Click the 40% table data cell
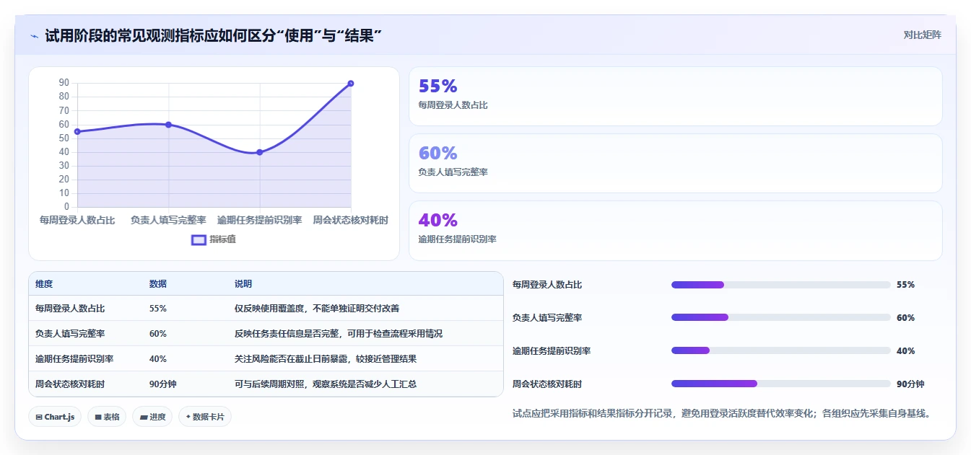The height and width of the screenshot is (455, 971). (158, 359)
